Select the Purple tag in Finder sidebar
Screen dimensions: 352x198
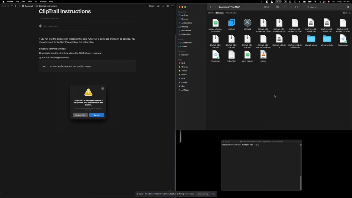click(184, 82)
